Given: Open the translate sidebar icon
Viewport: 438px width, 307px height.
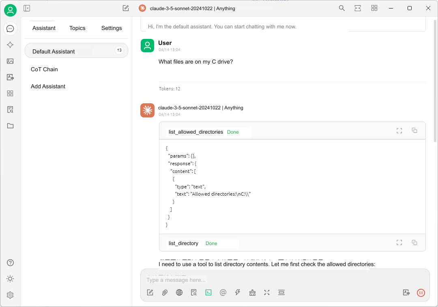Looking at the screenshot, I should tap(10, 77).
